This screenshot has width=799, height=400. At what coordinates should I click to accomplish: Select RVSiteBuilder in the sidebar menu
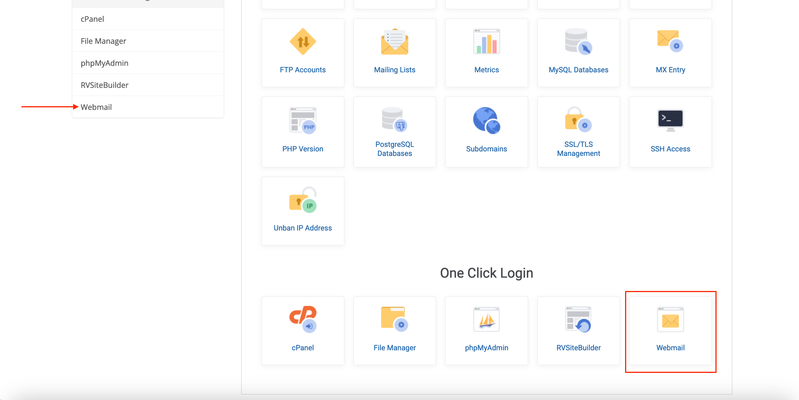click(x=148, y=85)
